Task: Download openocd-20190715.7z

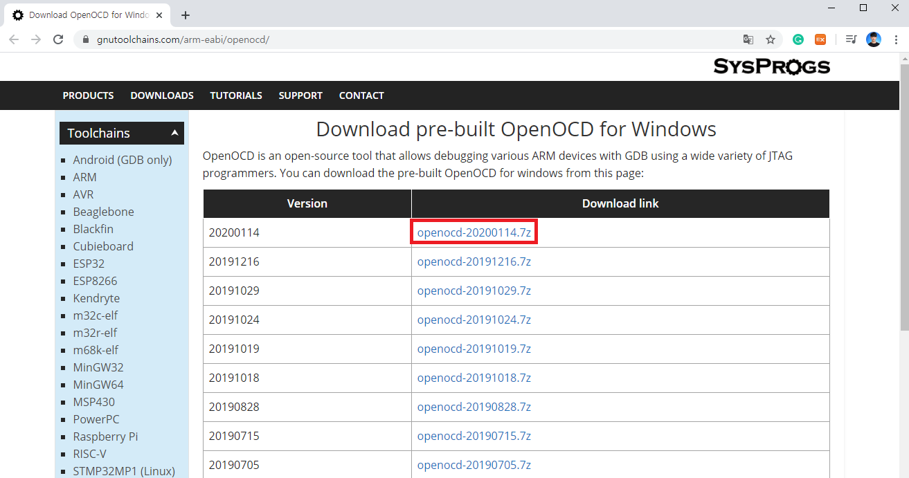Action: click(474, 436)
